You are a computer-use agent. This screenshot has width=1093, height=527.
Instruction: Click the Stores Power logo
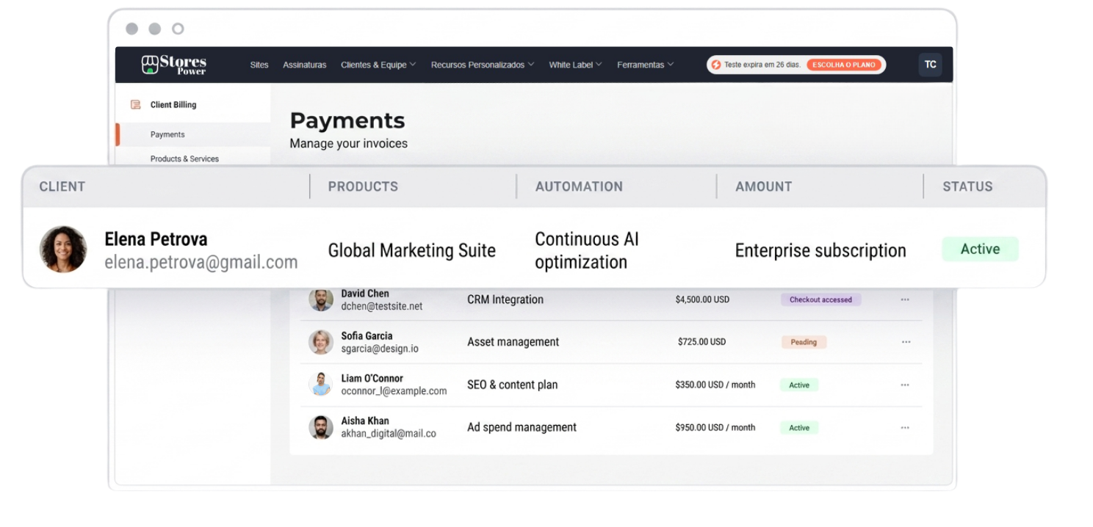[174, 65]
